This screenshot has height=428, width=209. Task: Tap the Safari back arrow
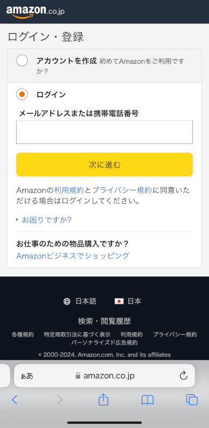click(15, 400)
